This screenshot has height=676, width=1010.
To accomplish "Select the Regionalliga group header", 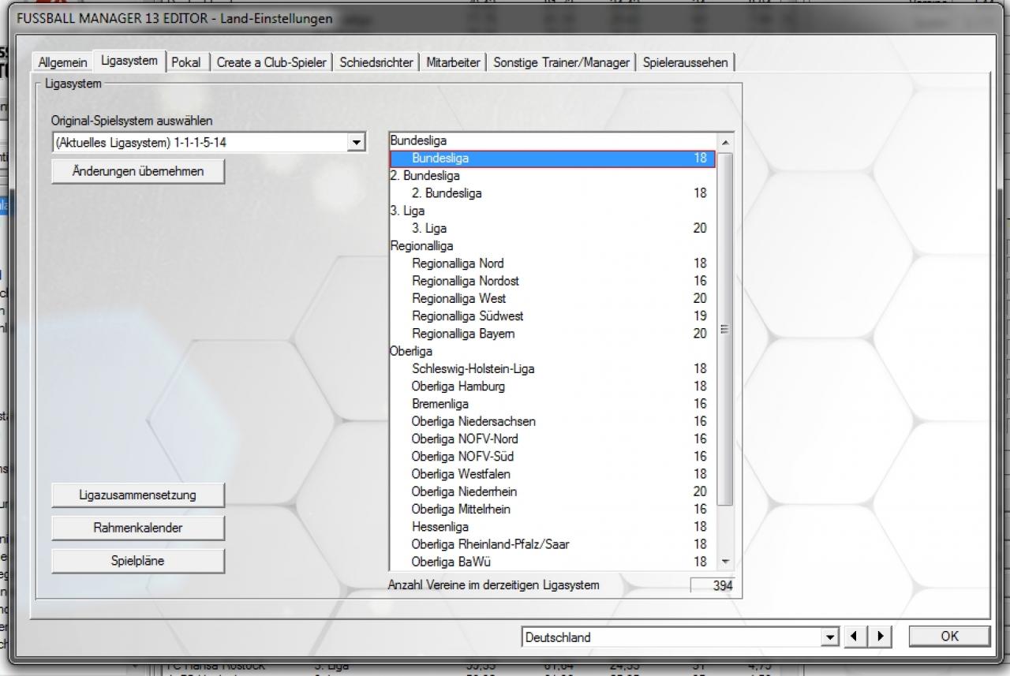I will (x=552, y=246).
